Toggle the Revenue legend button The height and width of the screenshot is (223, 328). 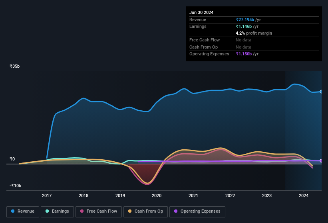pos(23,212)
